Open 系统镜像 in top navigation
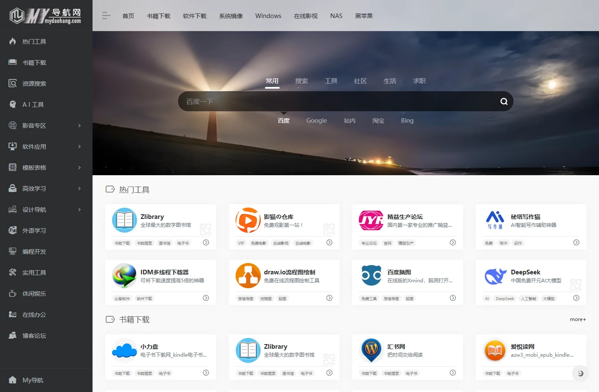Image resolution: width=599 pixels, height=392 pixels. click(231, 16)
